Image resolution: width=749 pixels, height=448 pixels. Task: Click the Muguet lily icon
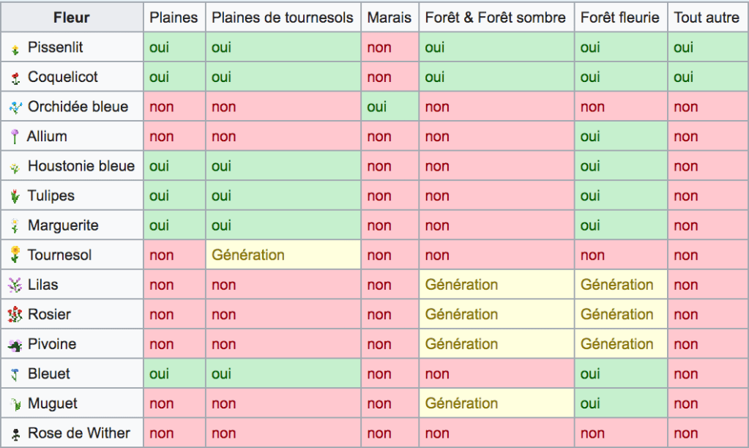[15, 403]
